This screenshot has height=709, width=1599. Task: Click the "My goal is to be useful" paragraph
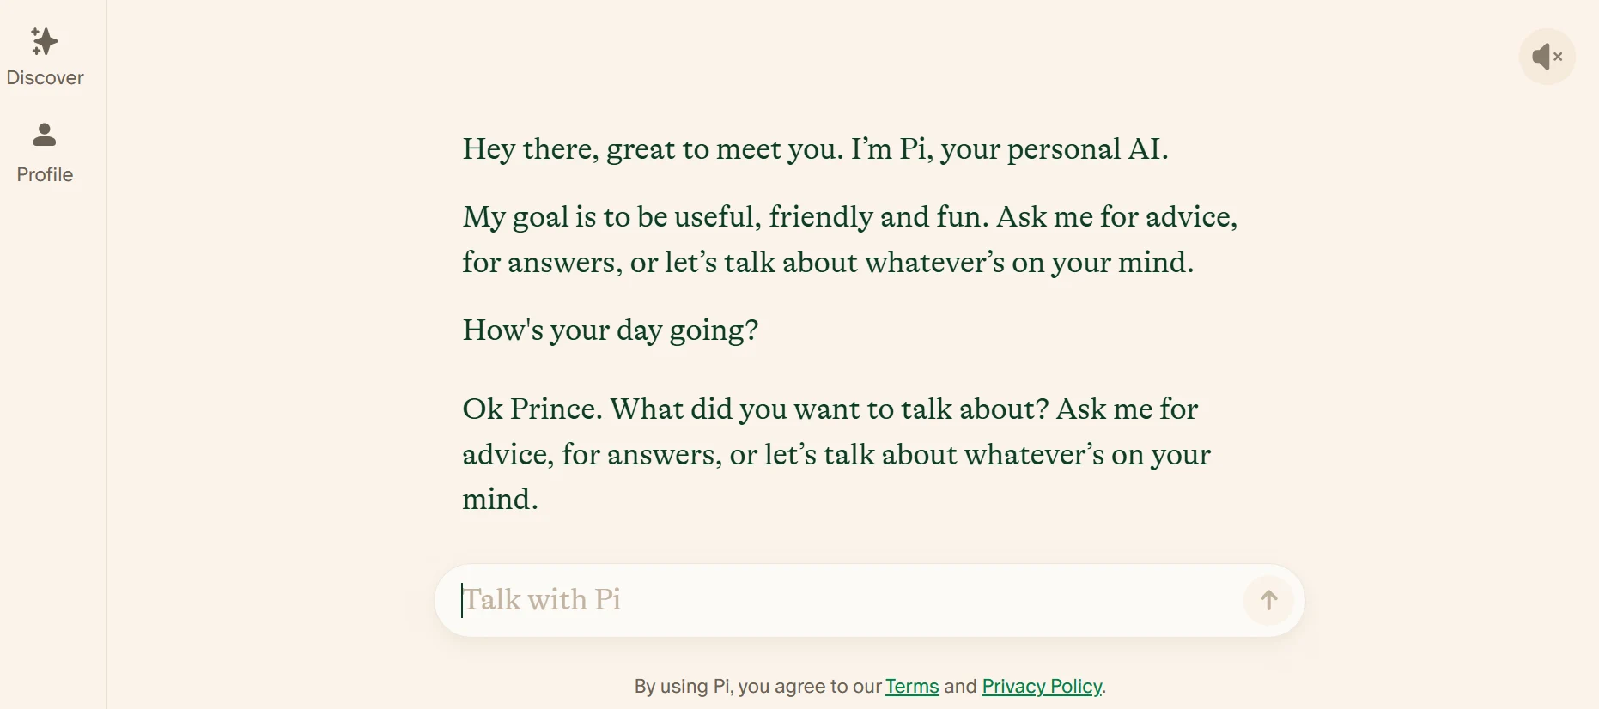coord(848,239)
